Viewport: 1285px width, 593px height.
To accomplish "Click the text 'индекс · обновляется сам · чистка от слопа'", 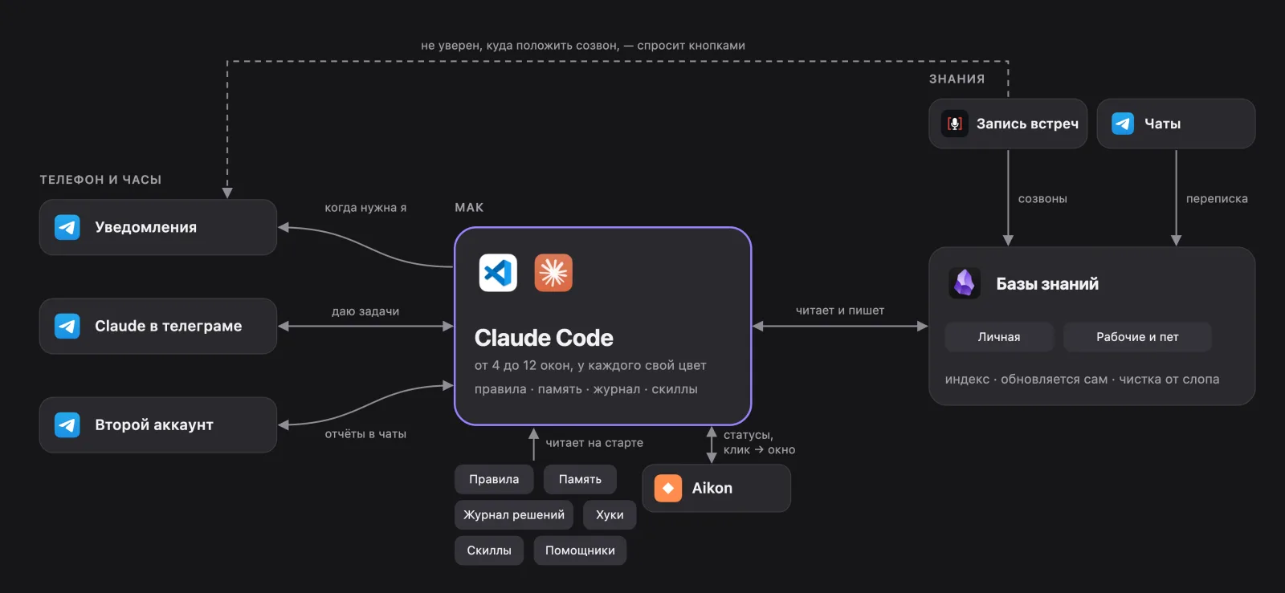I will [1082, 380].
